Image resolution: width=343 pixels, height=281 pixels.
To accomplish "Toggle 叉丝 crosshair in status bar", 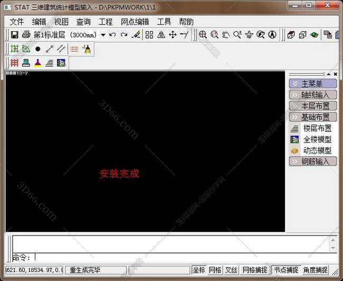I will pos(231,270).
